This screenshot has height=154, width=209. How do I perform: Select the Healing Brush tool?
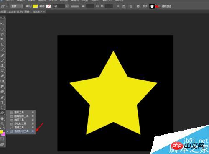coord(2,55)
